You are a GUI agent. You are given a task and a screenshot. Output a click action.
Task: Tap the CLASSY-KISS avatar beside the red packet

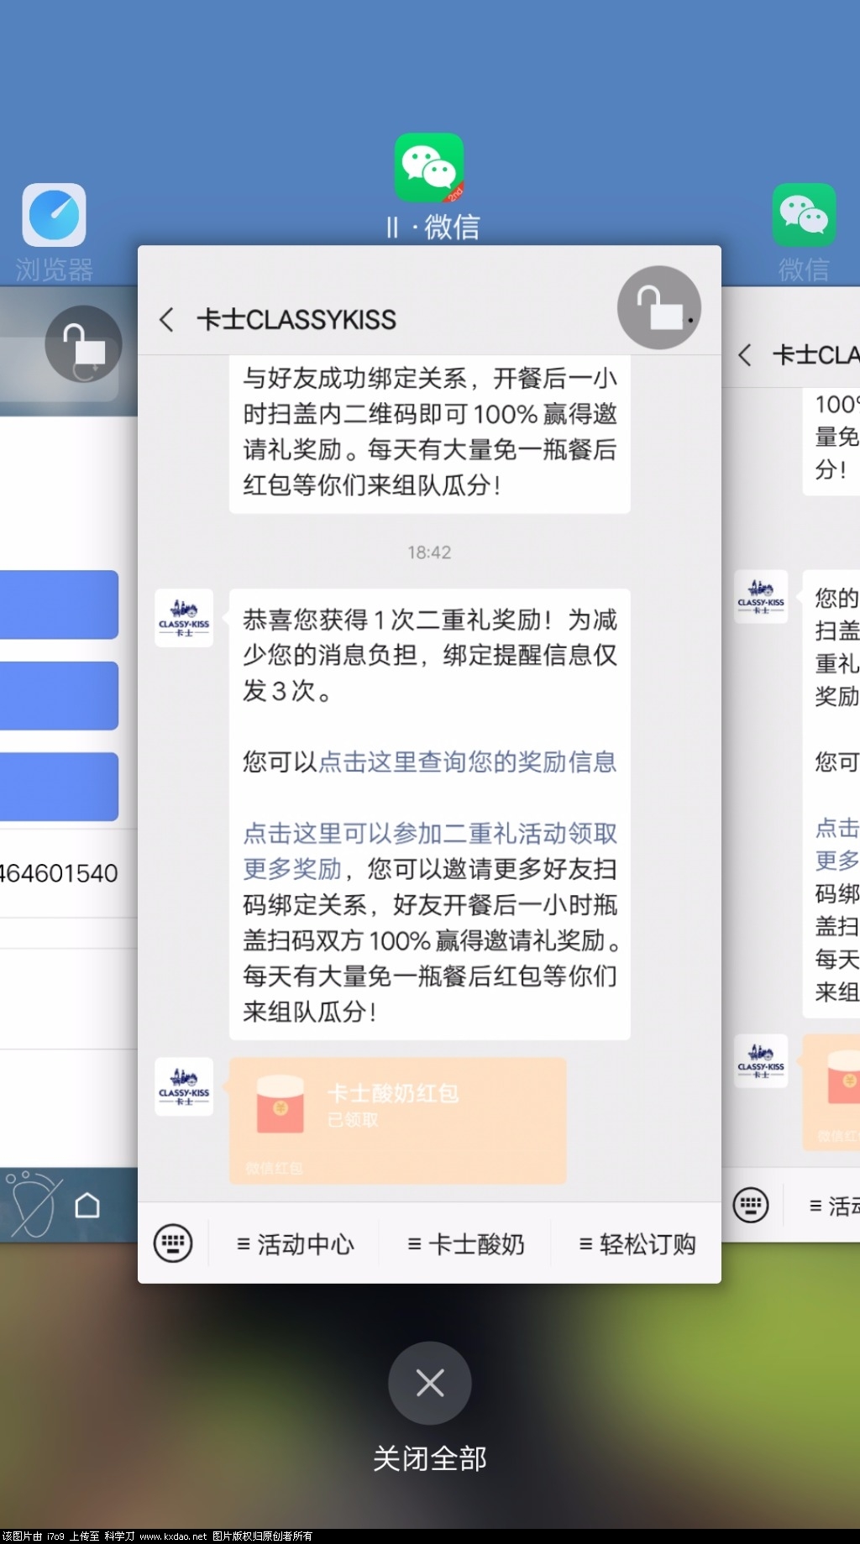point(184,1086)
